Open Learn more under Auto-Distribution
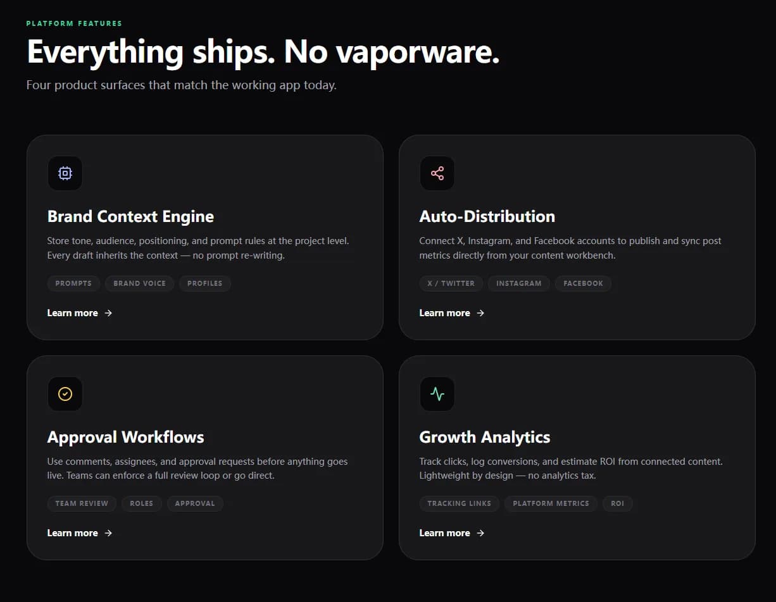This screenshot has height=602, width=776. point(451,313)
